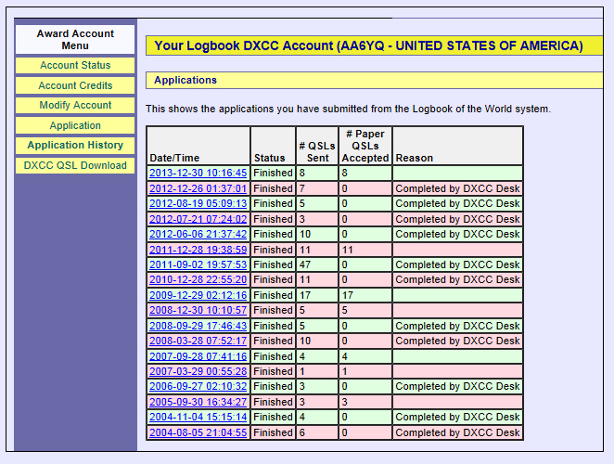Open the 2011-12-28 19:38:59 application
The image size is (614, 464).
[x=198, y=250]
